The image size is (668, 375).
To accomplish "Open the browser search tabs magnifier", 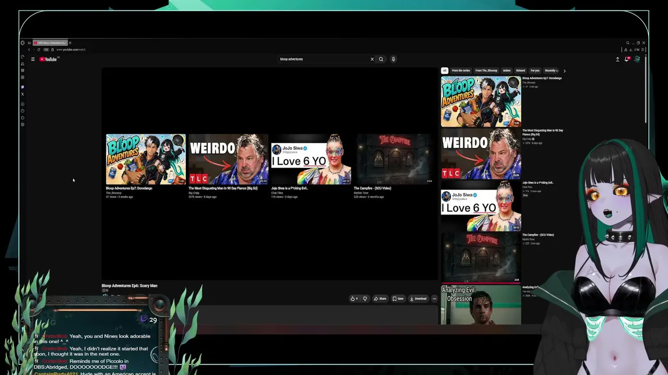I will [x=627, y=43].
